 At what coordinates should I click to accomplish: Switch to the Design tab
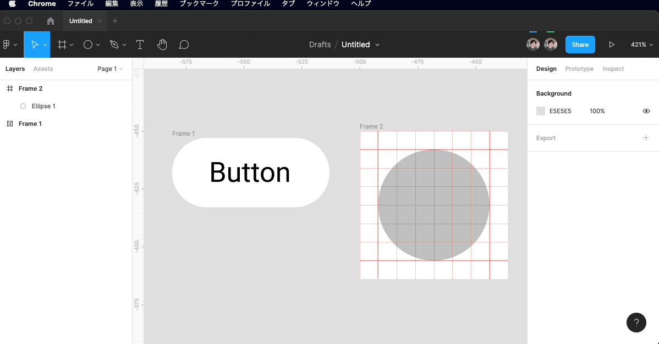pyautogui.click(x=546, y=69)
